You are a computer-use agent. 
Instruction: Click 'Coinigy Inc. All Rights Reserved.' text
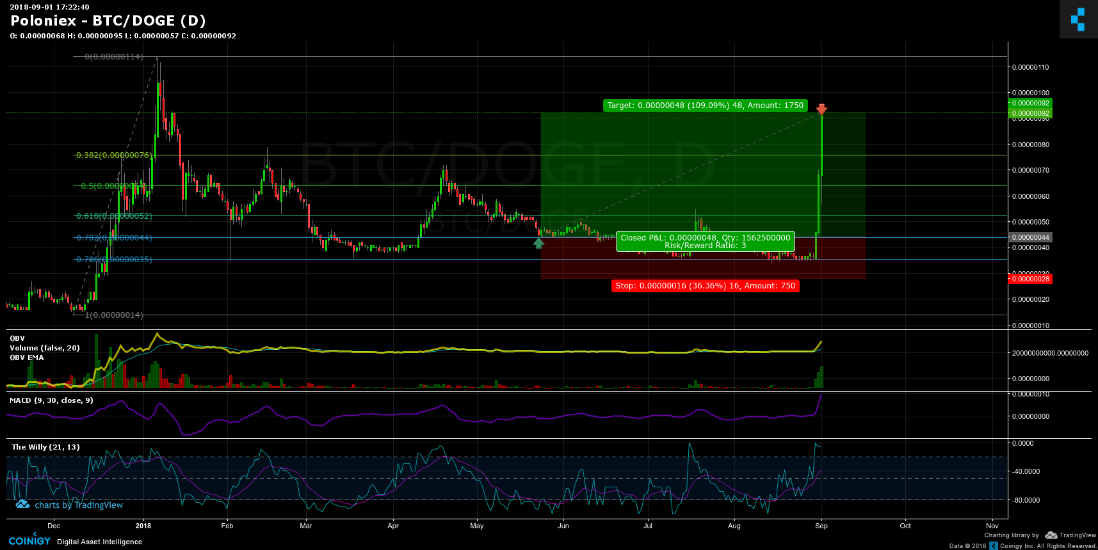tap(1048, 546)
